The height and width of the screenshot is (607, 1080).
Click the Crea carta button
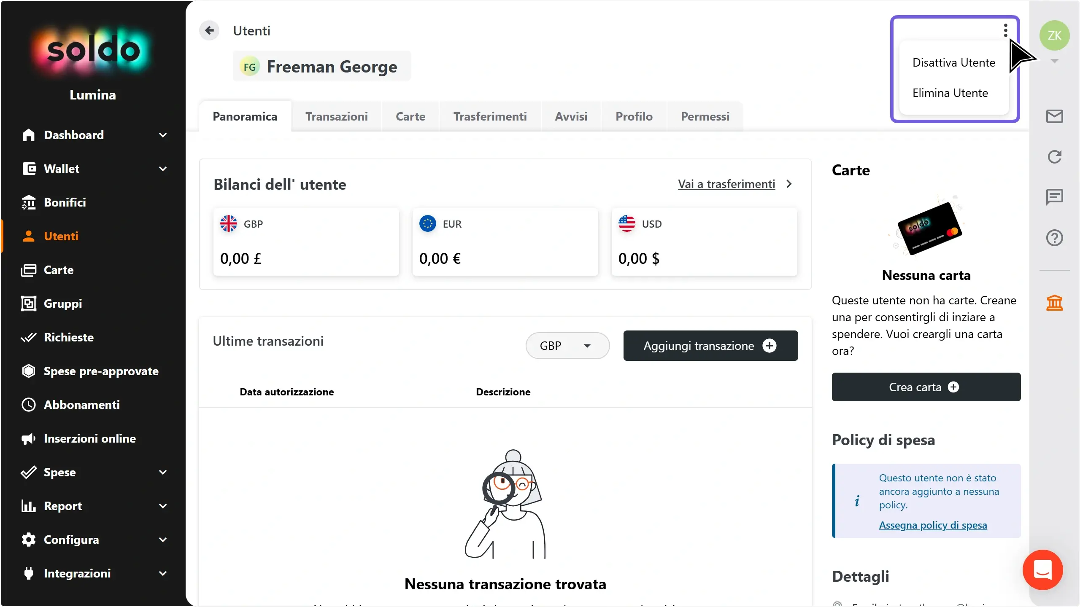coord(926,387)
